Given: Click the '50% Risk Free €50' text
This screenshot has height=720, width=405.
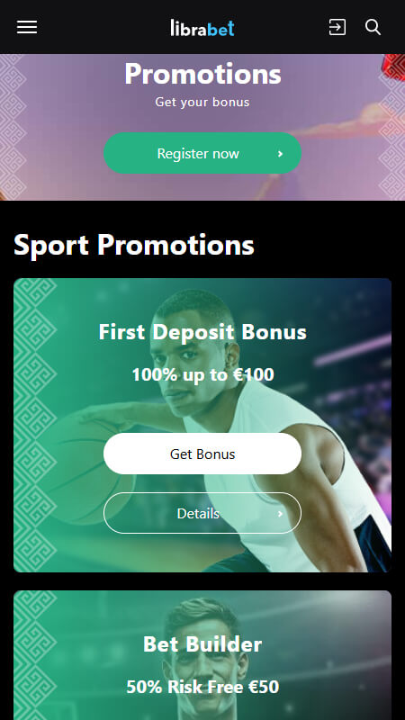Looking at the screenshot, I should pos(202,687).
